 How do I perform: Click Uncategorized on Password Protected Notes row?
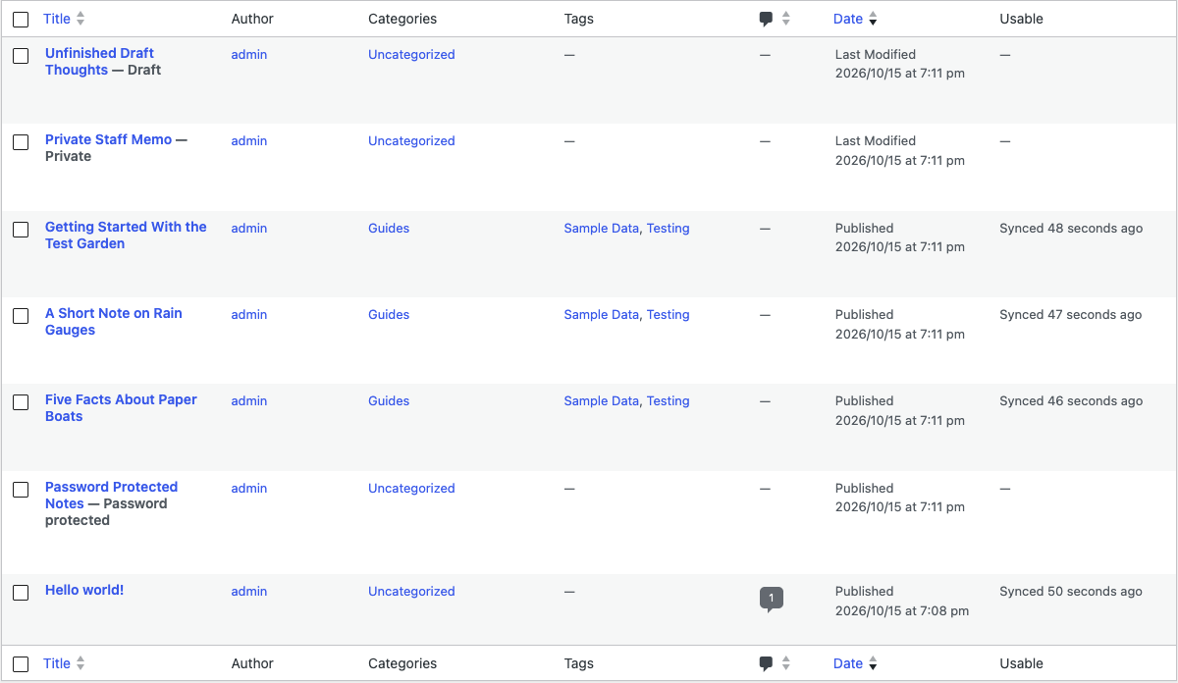411,488
